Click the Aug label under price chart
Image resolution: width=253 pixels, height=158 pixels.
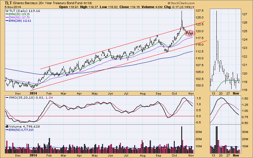tap(143, 93)
